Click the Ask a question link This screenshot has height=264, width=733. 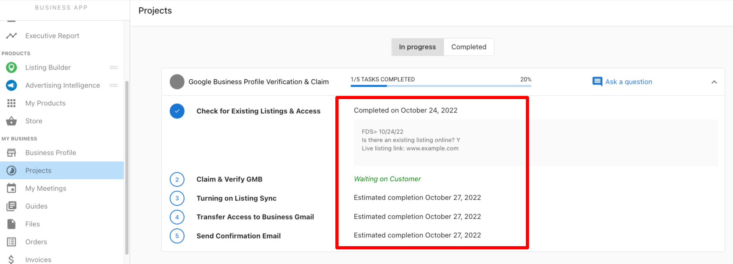click(x=628, y=82)
